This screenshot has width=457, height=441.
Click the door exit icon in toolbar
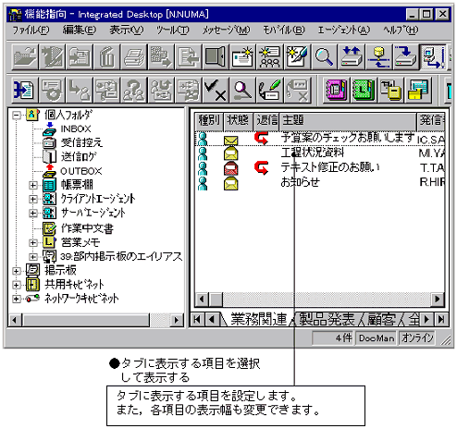216,56
